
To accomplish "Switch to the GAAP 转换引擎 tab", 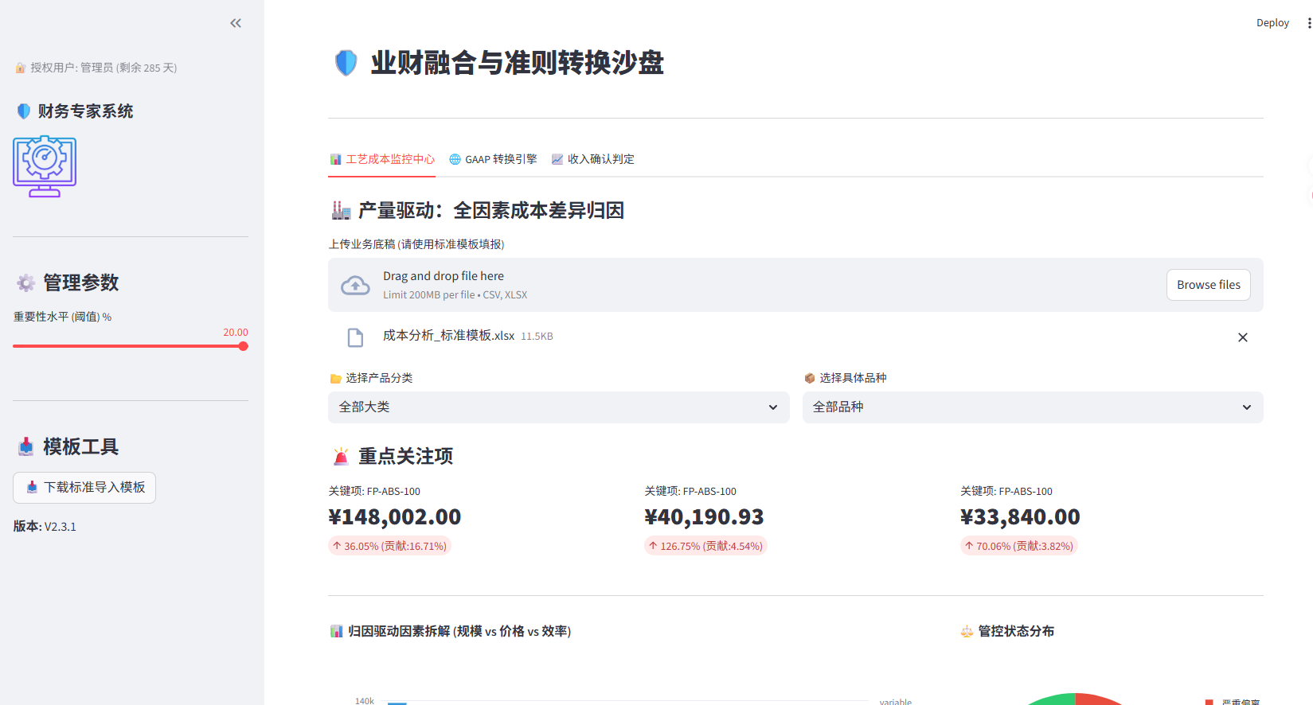I will click(x=493, y=159).
